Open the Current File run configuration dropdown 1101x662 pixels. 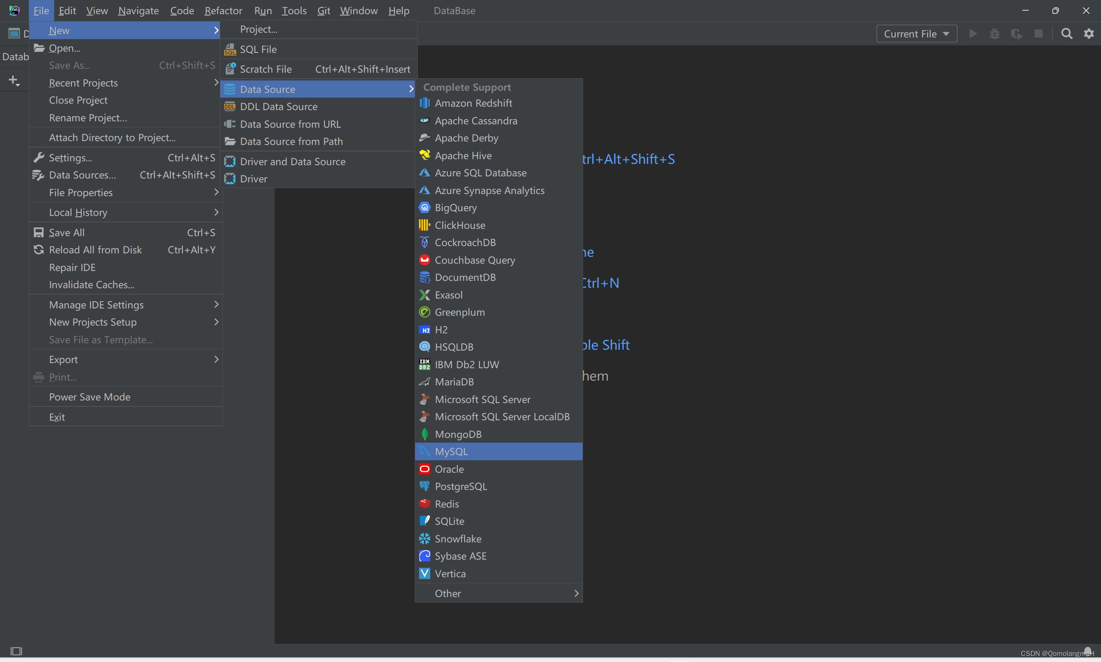(x=916, y=34)
